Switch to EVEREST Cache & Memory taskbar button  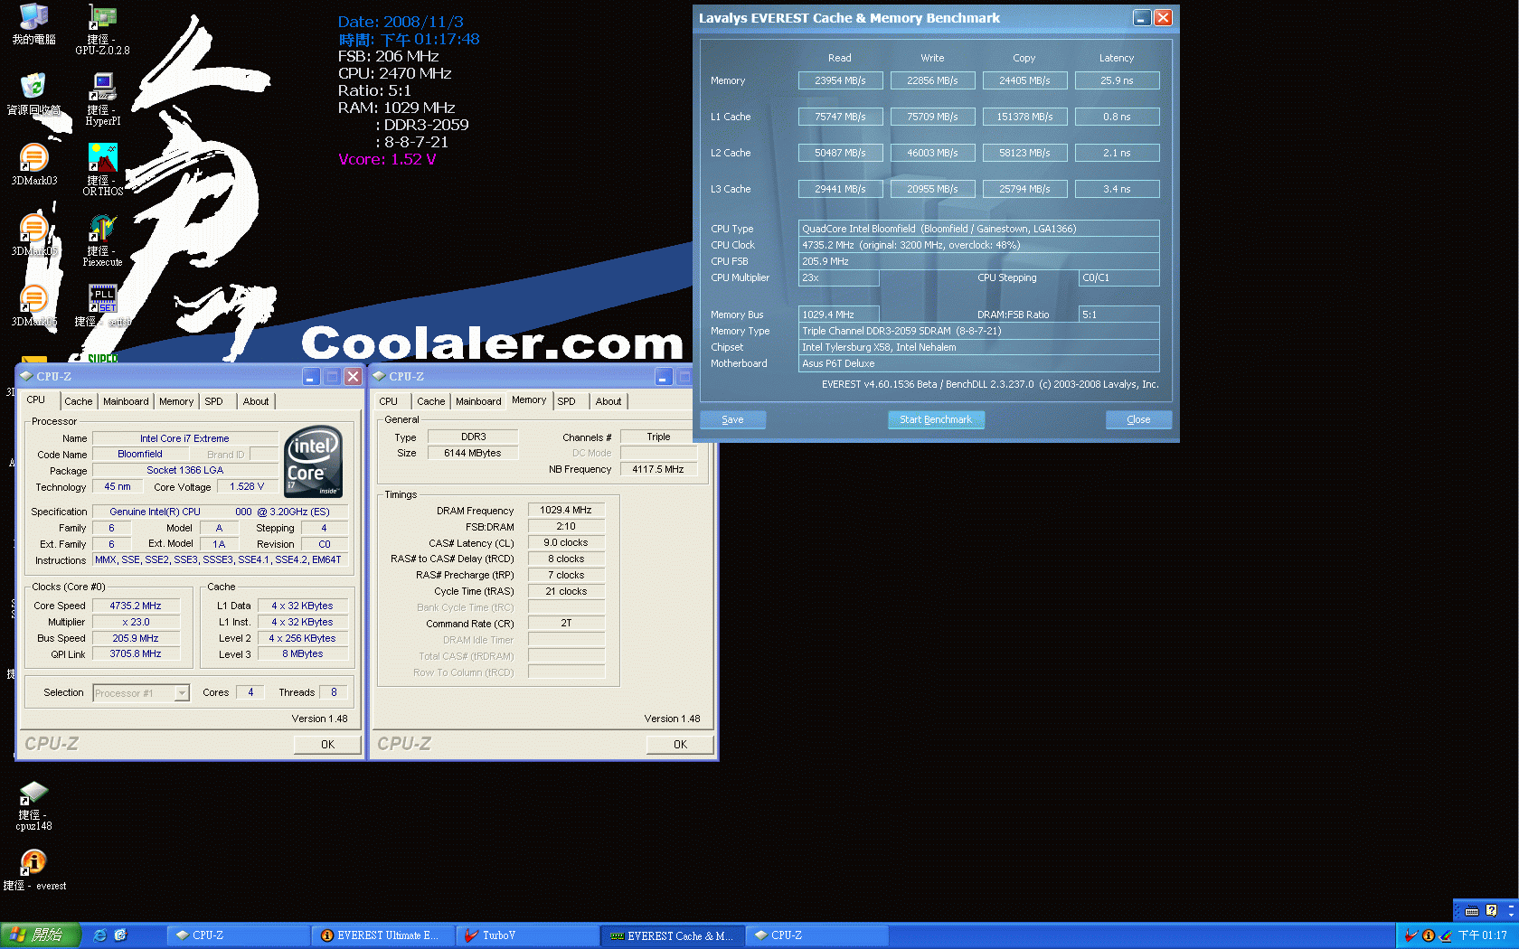673,935
